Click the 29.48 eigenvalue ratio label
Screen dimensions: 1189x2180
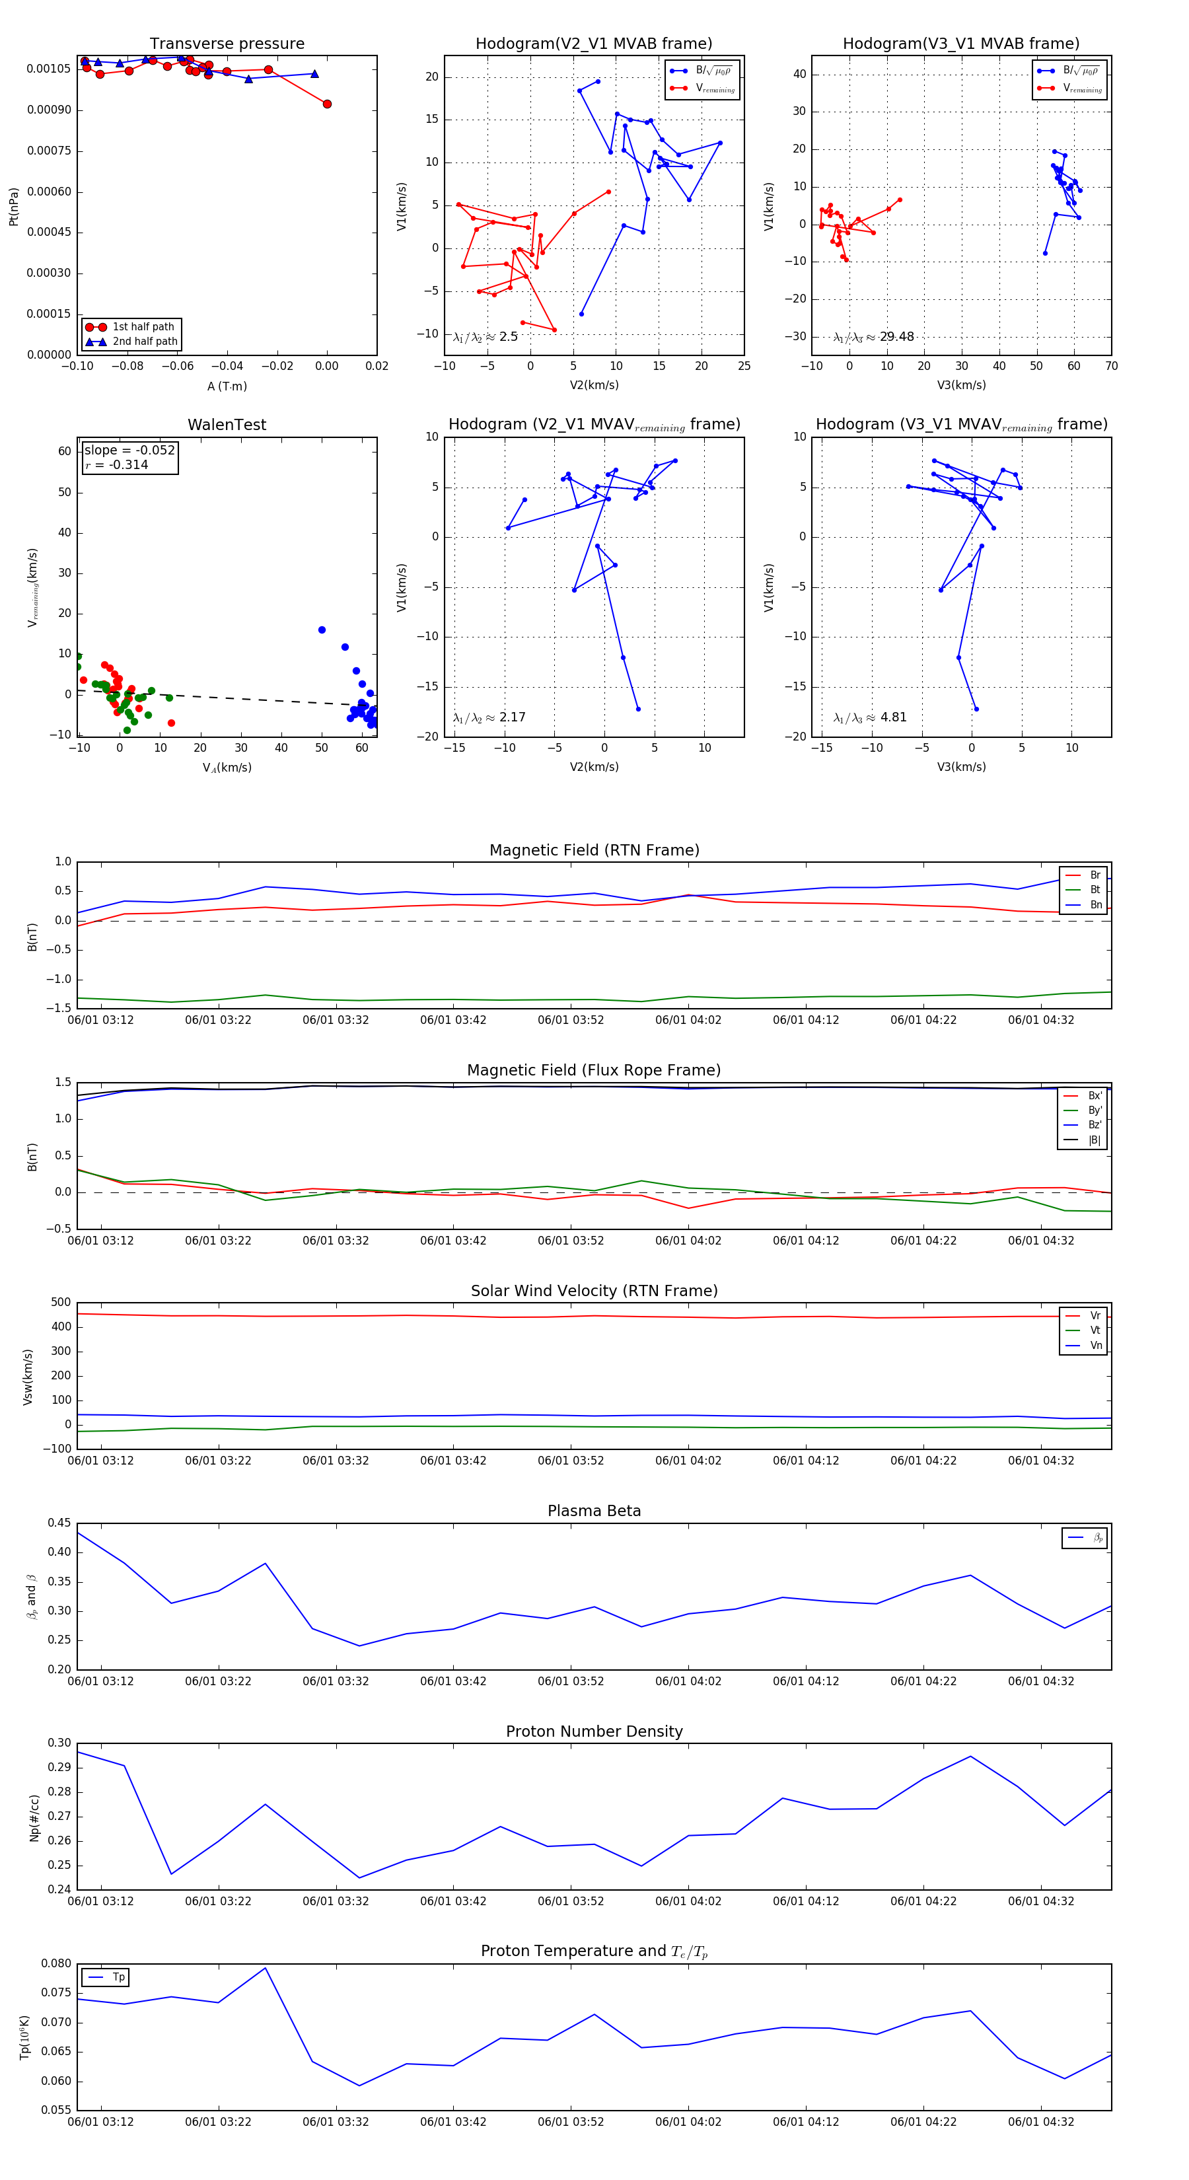(x=874, y=337)
